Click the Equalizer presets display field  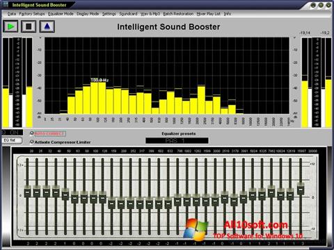point(177,140)
